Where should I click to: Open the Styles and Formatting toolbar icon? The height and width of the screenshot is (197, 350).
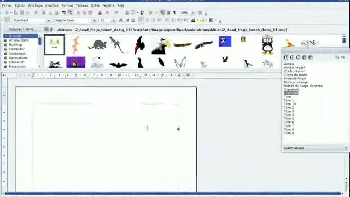[7, 20]
